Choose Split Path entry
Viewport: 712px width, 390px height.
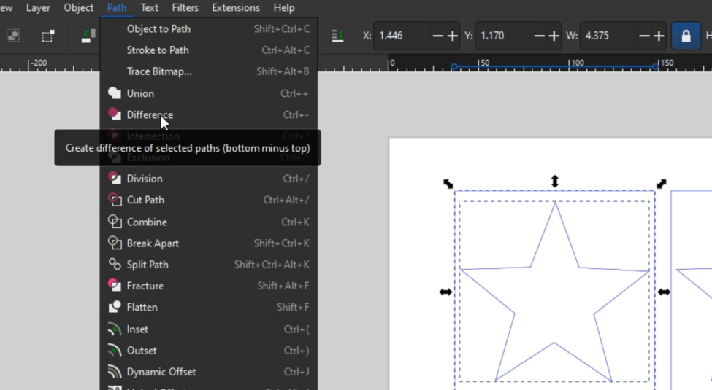148,265
